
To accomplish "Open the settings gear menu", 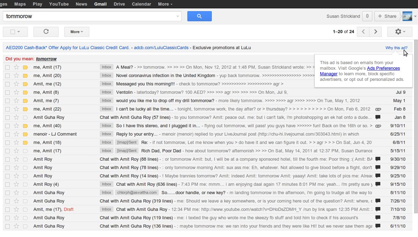I will [400, 32].
